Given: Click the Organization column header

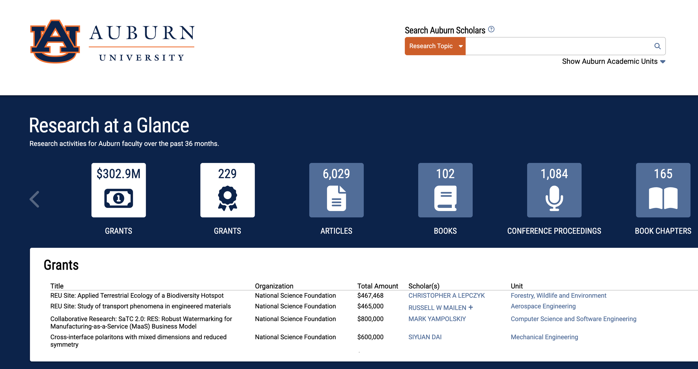Looking at the screenshot, I should coord(274,286).
